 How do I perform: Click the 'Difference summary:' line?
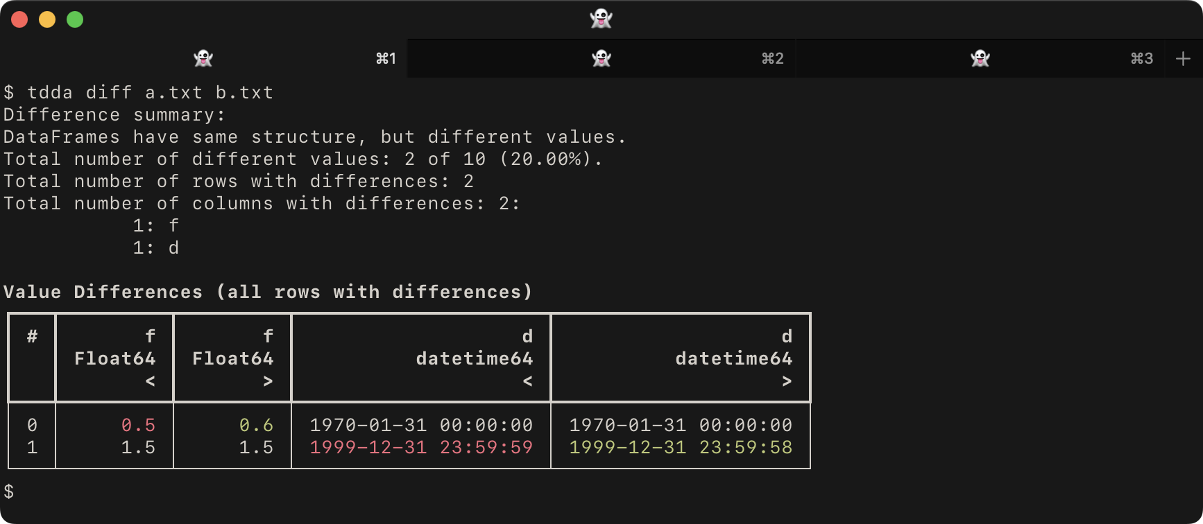114,114
